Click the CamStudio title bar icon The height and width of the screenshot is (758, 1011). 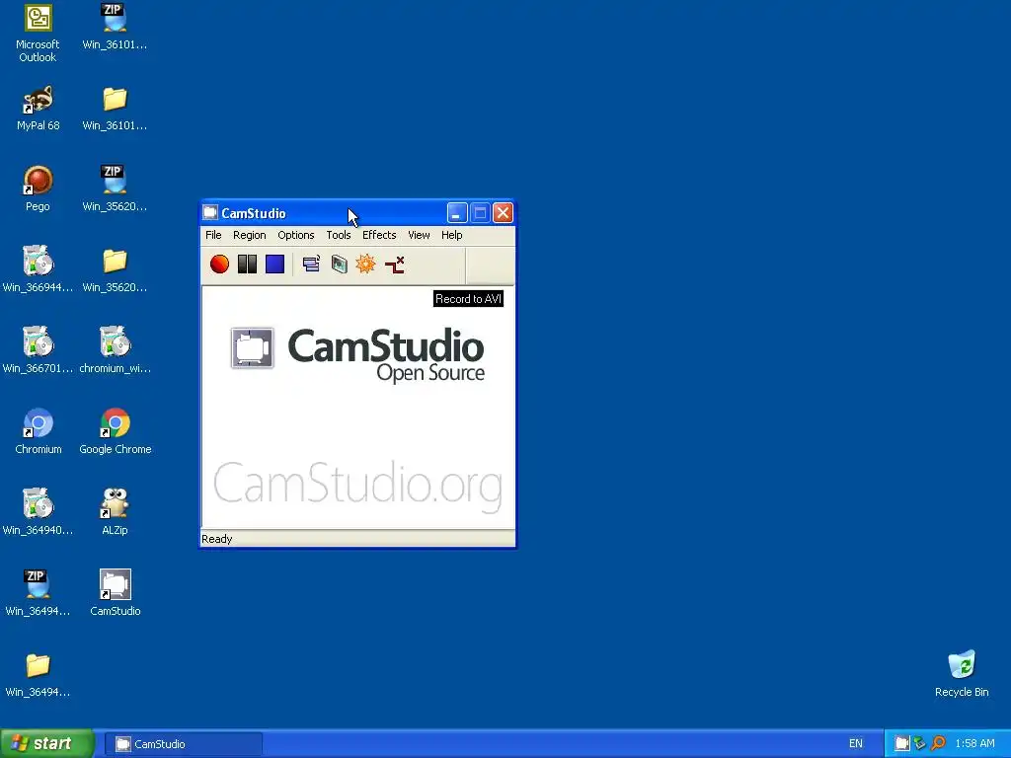pos(210,213)
